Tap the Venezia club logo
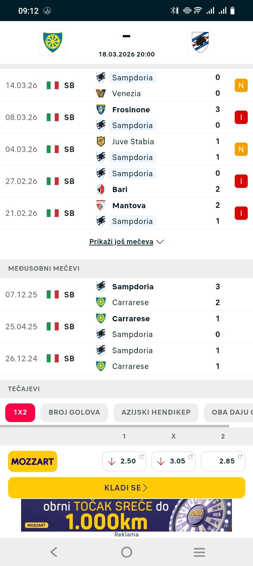Image resolution: width=253 pixels, height=566 pixels. pos(101,93)
